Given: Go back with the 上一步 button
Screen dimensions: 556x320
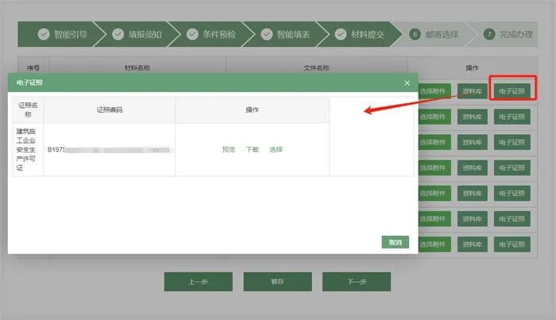Looking at the screenshot, I should pos(198,281).
